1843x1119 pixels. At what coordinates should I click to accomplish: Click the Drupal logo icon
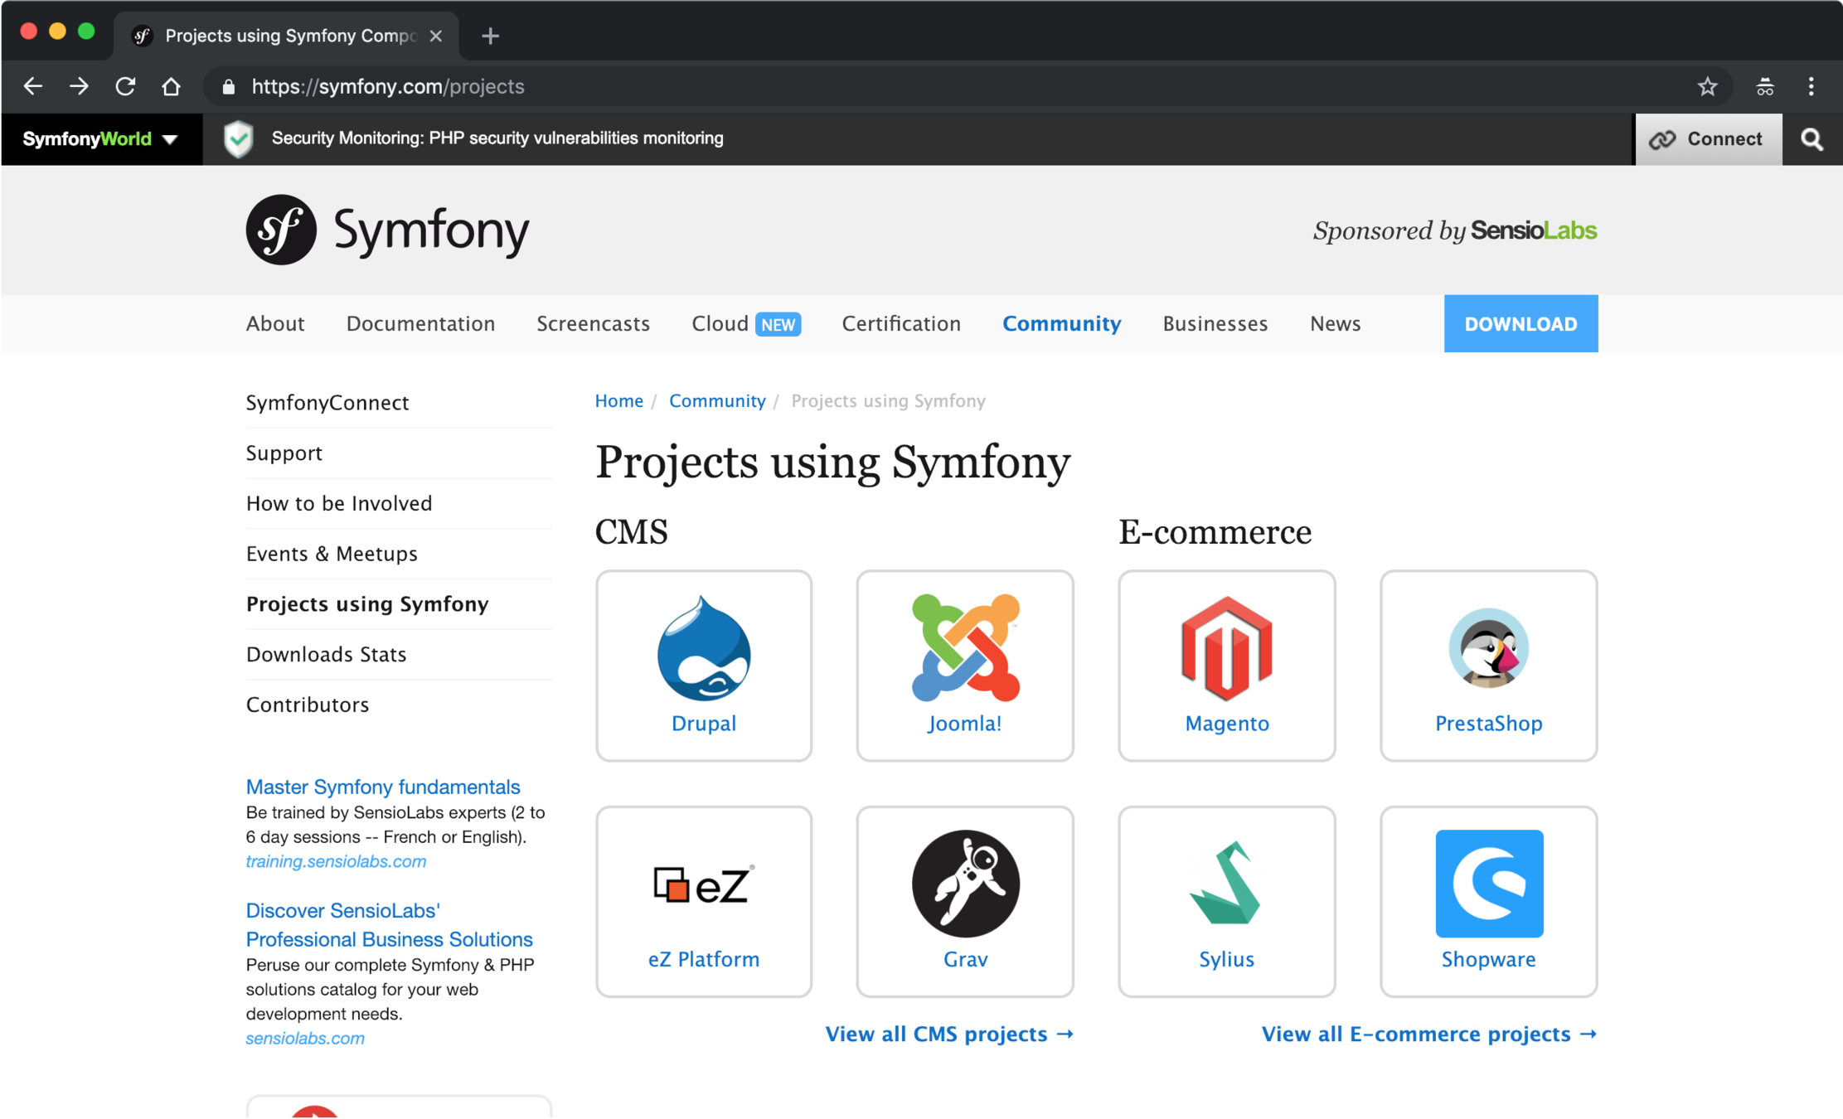coord(704,649)
